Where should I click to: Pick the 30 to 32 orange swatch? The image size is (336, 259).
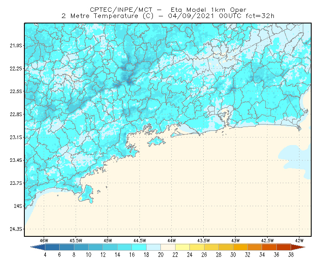240,247
